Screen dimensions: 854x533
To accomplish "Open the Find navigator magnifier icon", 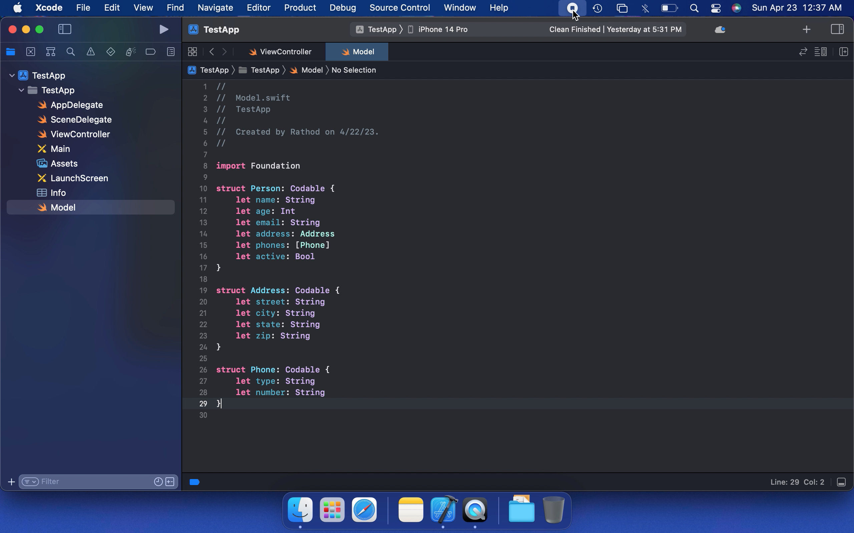I will click(x=71, y=52).
